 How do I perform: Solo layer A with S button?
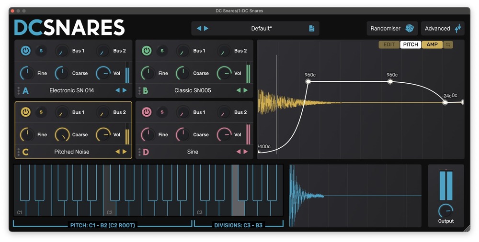tap(41, 51)
